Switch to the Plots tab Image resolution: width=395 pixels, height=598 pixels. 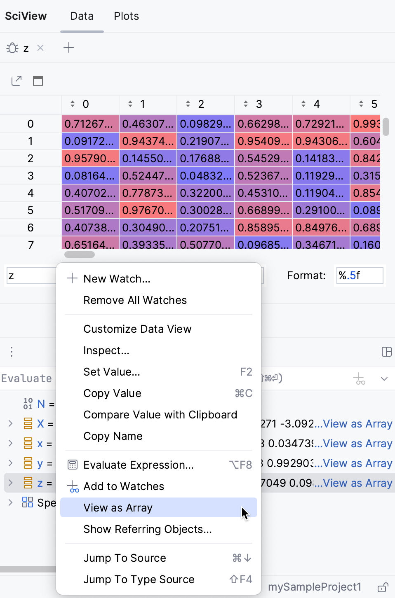point(127,16)
